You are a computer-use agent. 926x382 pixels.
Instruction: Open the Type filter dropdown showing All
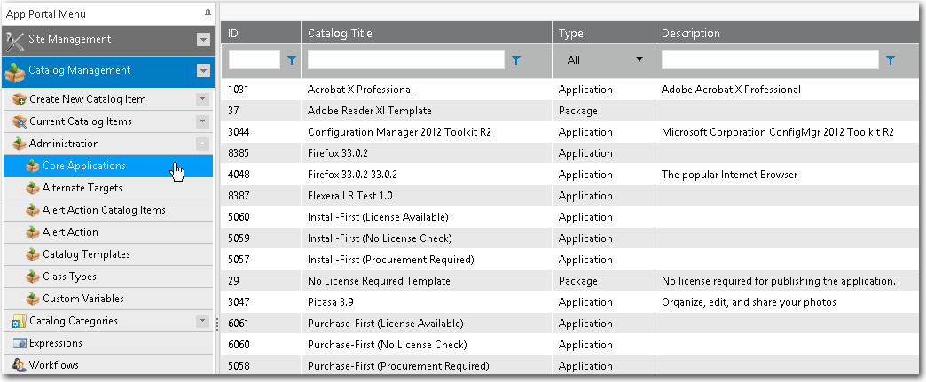tap(603, 60)
